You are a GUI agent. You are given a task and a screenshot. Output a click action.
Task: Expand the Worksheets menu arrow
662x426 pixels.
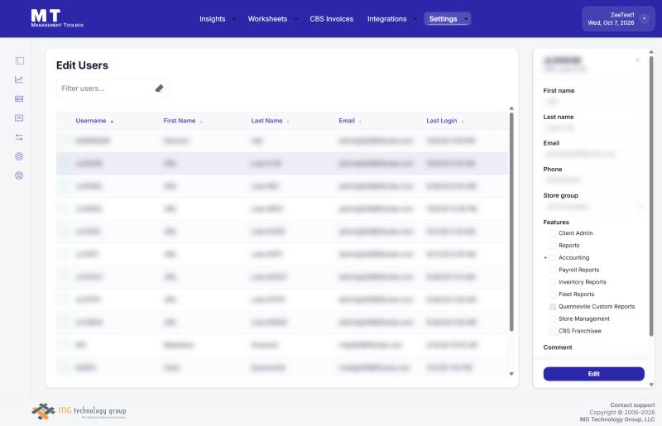tap(295, 19)
